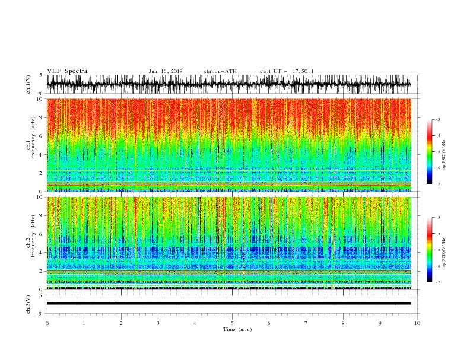Click the ch.2 spectrogram panel

(x=228, y=243)
